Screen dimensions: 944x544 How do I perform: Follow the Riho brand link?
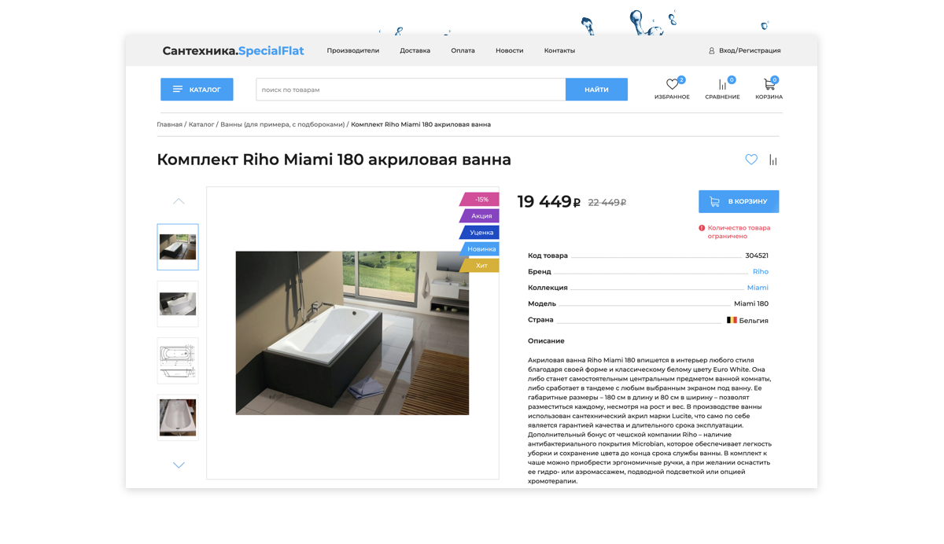tap(760, 271)
